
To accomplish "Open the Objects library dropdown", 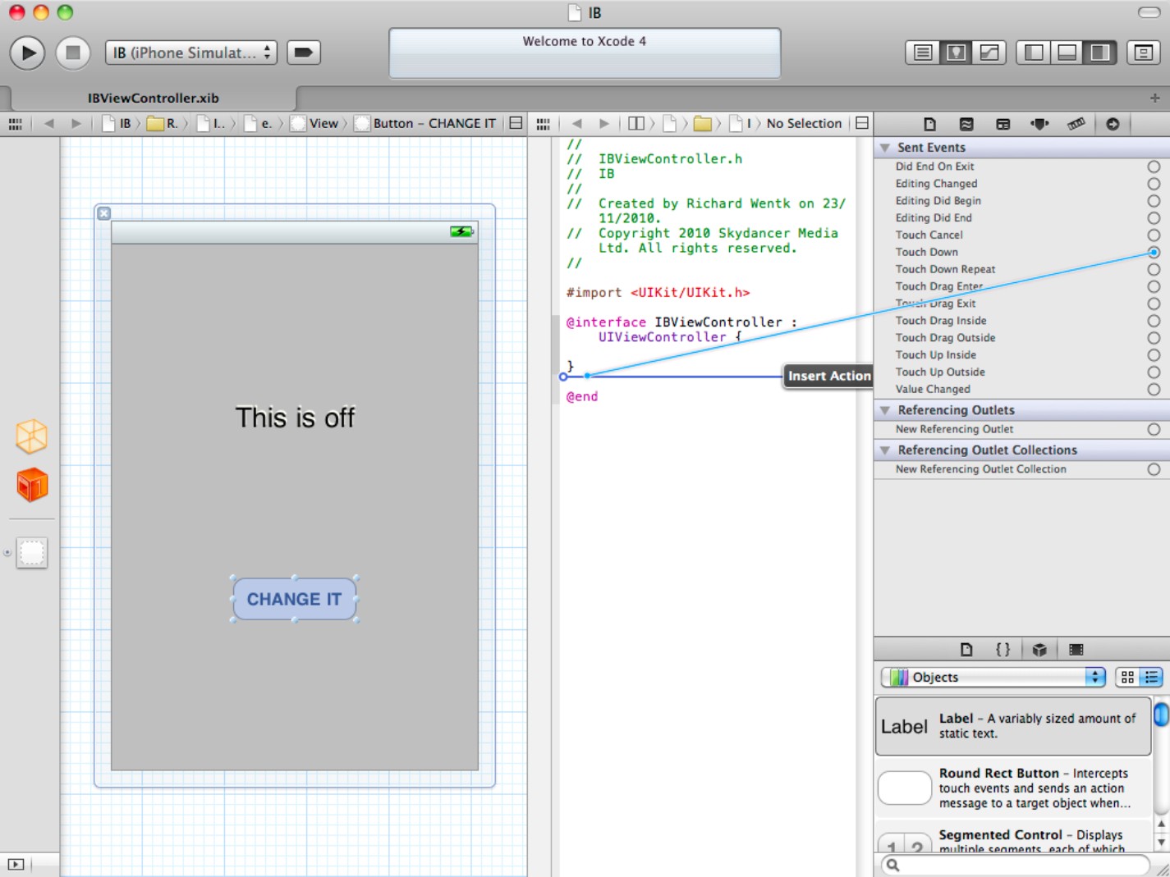I will tap(993, 677).
